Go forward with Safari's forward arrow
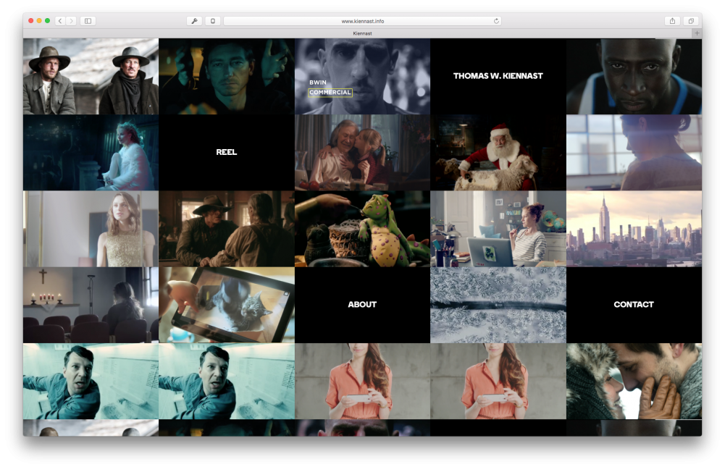 point(71,21)
